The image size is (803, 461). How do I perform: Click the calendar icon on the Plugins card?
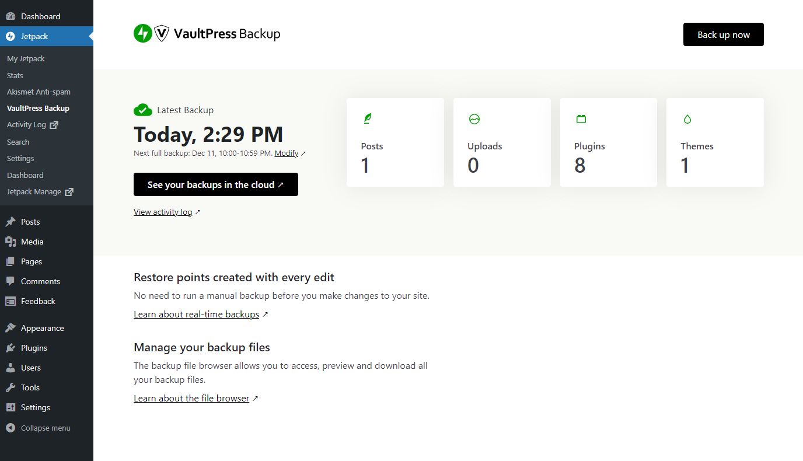581,118
